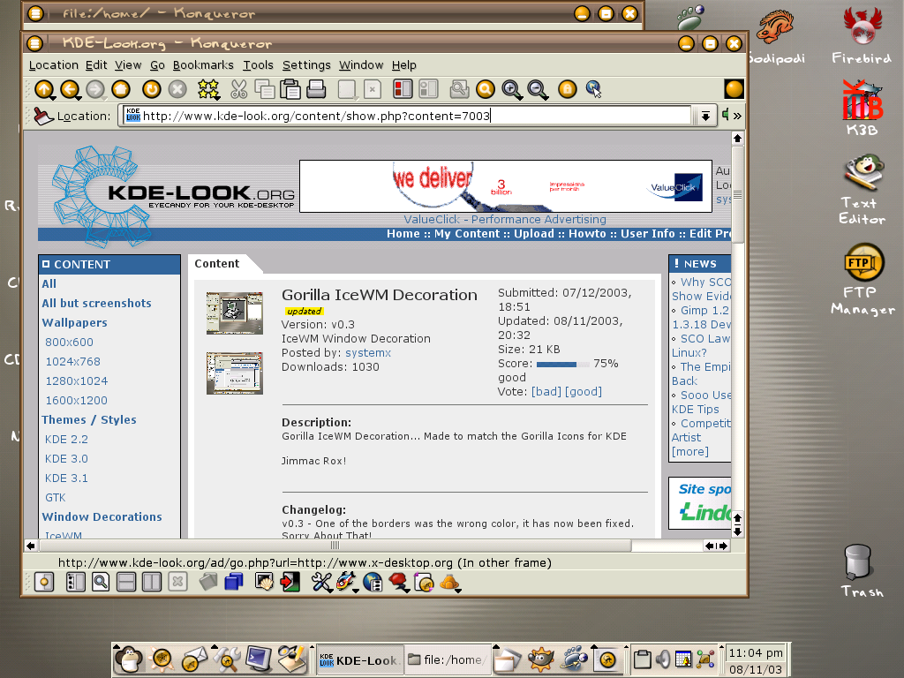Image resolution: width=904 pixels, height=678 pixels.
Task: Open poster systemx profile link
Action: 368,353
